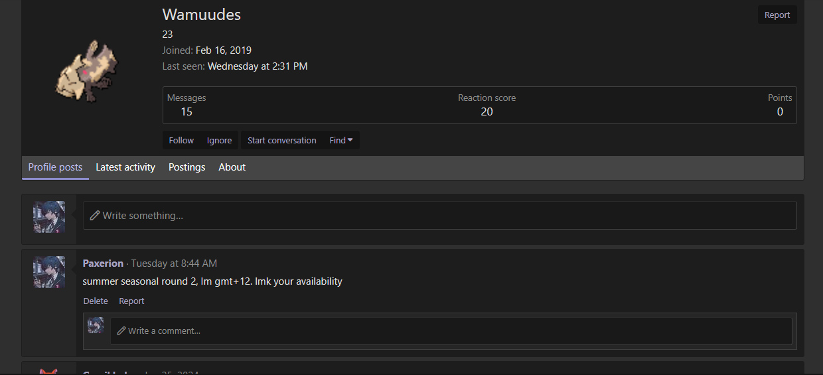This screenshot has width=823, height=375.
Task: Select the About tab
Action: pyautogui.click(x=232, y=167)
